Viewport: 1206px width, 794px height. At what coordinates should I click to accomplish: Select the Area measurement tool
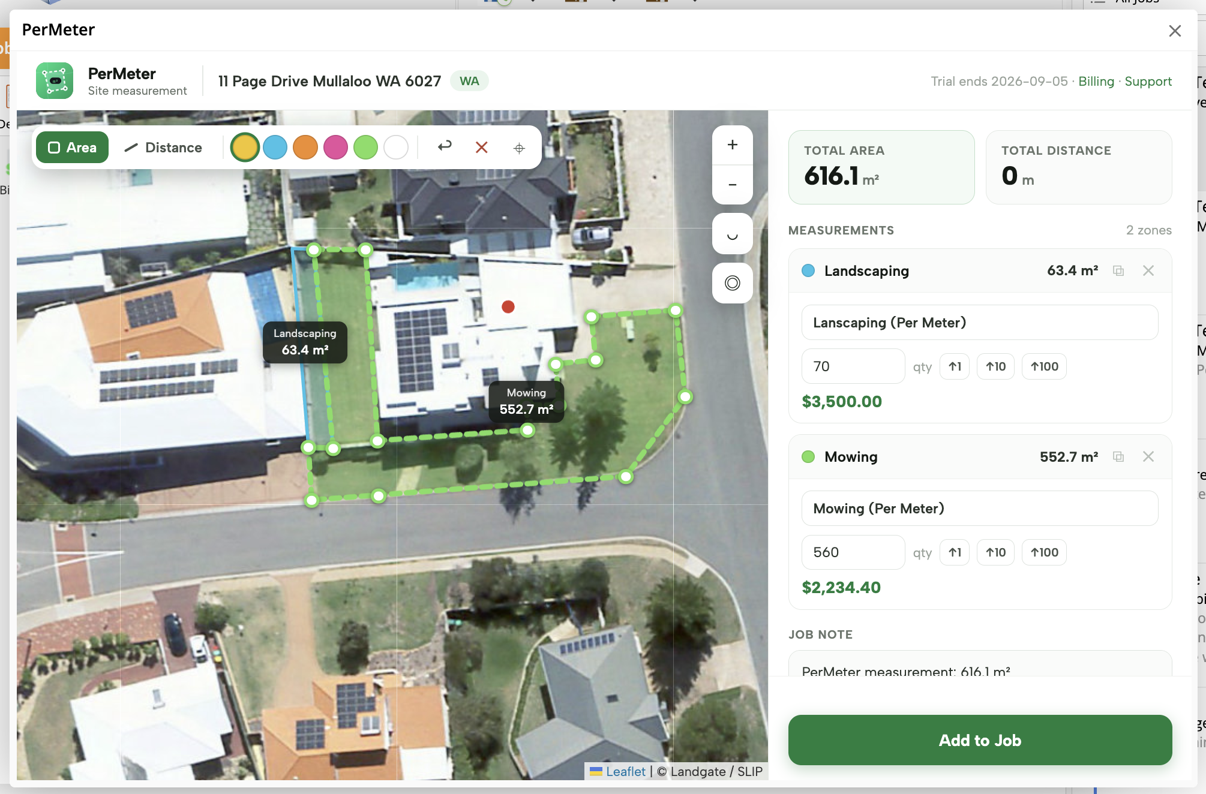coord(72,148)
